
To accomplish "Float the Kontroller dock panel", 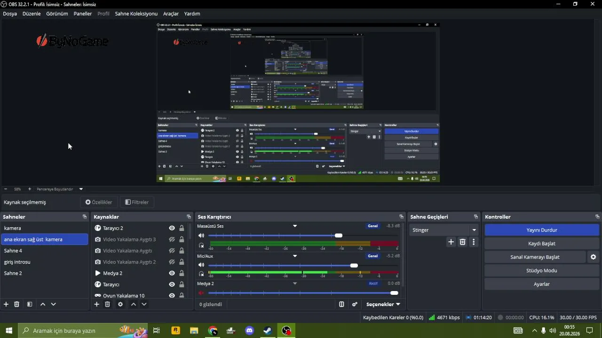I will coord(597,217).
